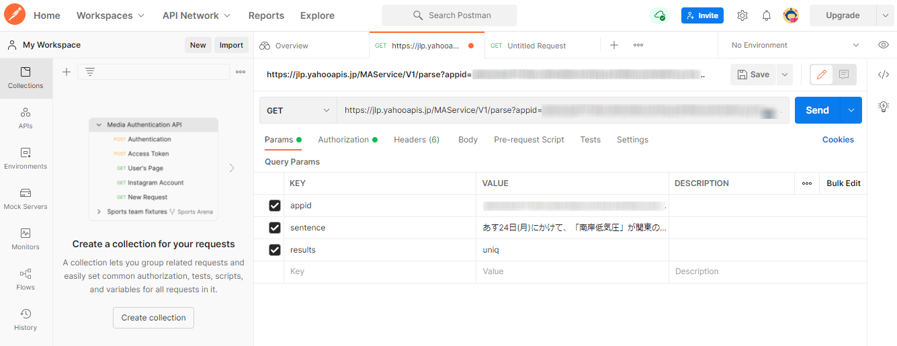Click the Postman logo icon

tap(14, 15)
